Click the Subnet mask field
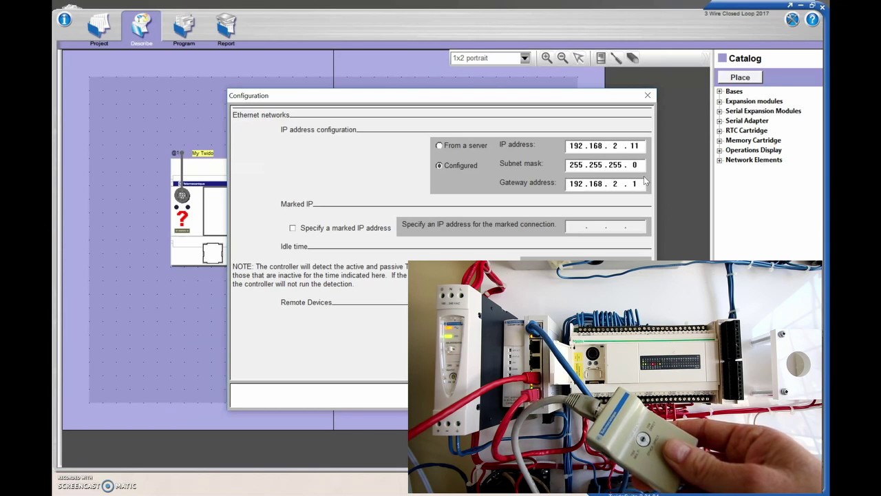 [605, 165]
